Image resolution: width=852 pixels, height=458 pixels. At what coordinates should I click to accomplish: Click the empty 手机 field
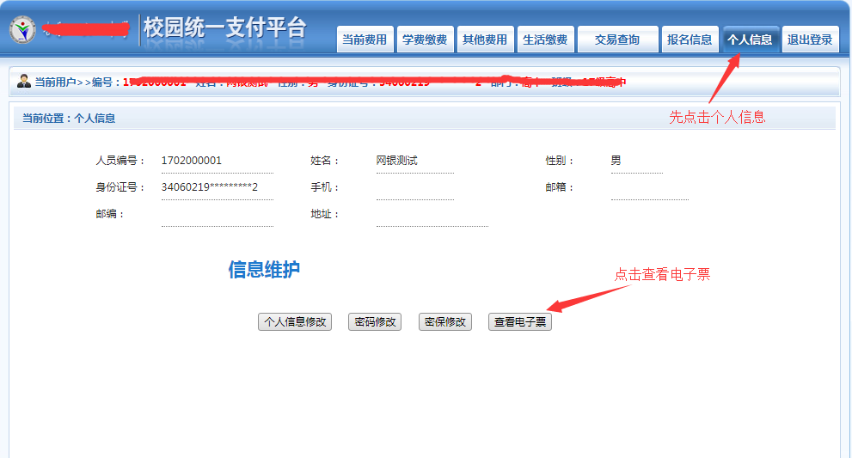click(414, 188)
